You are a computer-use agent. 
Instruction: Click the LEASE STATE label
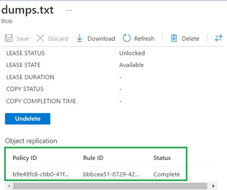23,65
